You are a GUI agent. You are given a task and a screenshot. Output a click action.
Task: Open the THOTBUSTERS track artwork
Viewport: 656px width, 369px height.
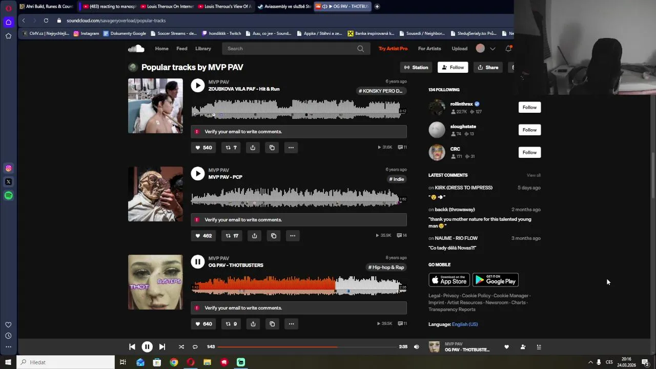pos(155,282)
